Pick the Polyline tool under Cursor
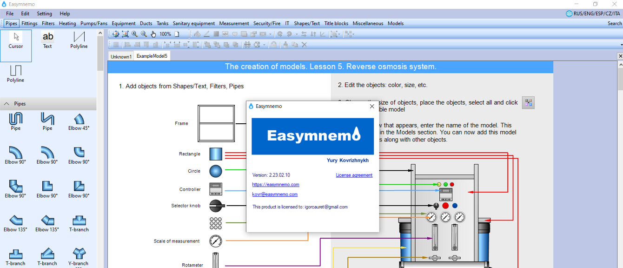Image resolution: width=623 pixels, height=268 pixels. [x=16, y=74]
